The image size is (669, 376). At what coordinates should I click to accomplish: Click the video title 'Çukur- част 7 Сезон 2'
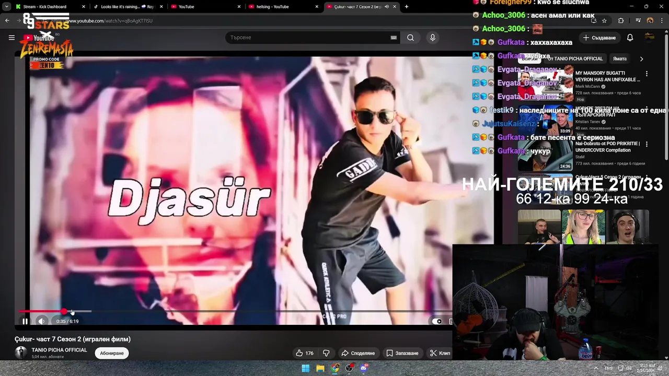coord(73,339)
